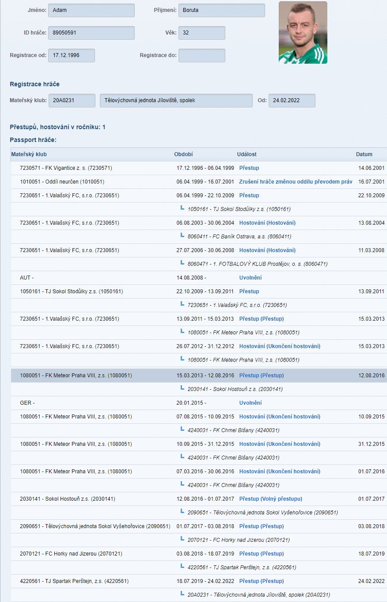Click the Passport hráče heading
The image size is (387, 602).
[33, 140]
